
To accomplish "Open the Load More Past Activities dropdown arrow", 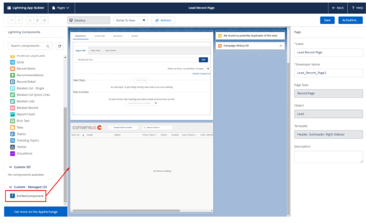I will (x=156, y=103).
